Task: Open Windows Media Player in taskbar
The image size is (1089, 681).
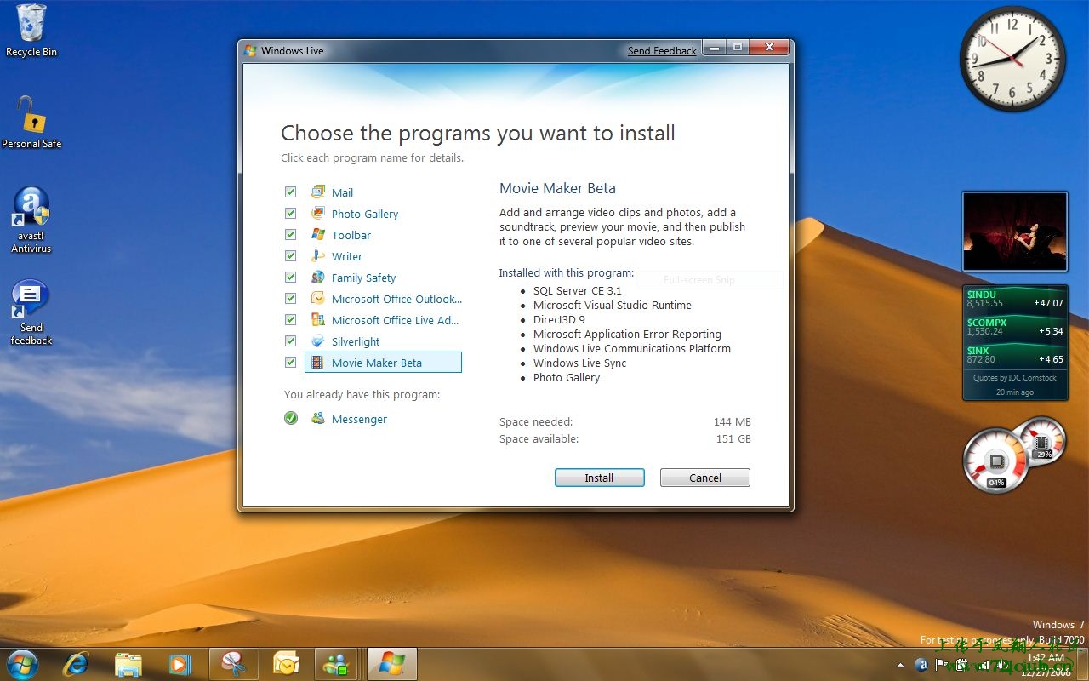Action: tap(180, 663)
